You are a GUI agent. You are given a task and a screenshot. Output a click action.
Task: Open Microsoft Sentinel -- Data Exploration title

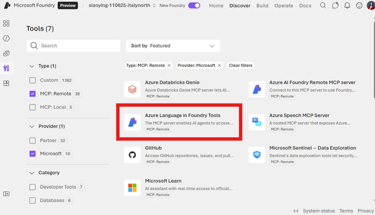click(x=313, y=148)
